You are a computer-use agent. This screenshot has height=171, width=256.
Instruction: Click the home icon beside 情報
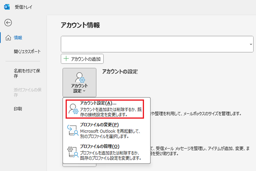8,38
